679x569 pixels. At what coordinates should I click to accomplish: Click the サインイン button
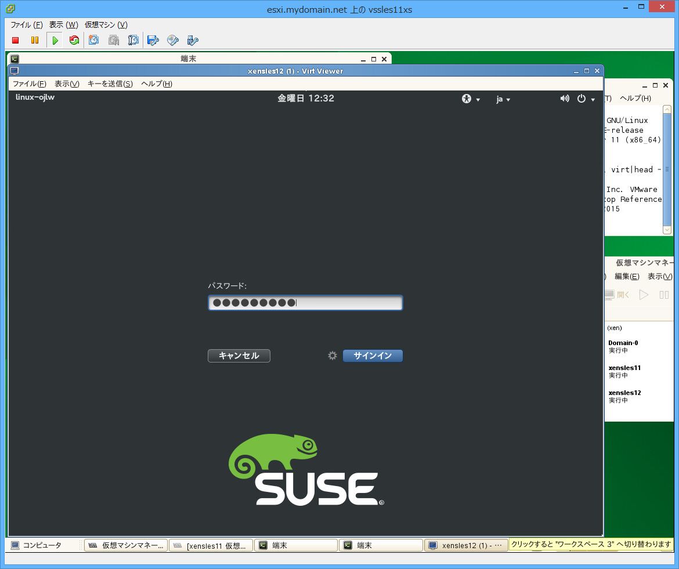[373, 356]
